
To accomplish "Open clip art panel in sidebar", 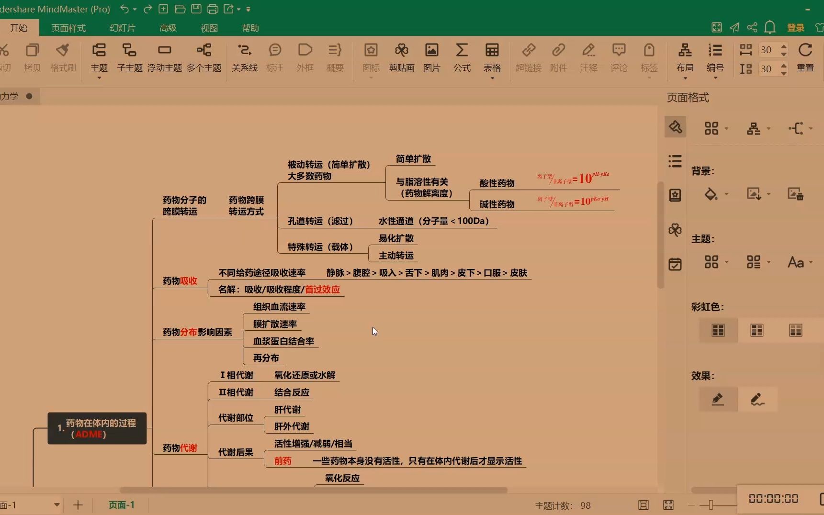I will [x=675, y=230].
